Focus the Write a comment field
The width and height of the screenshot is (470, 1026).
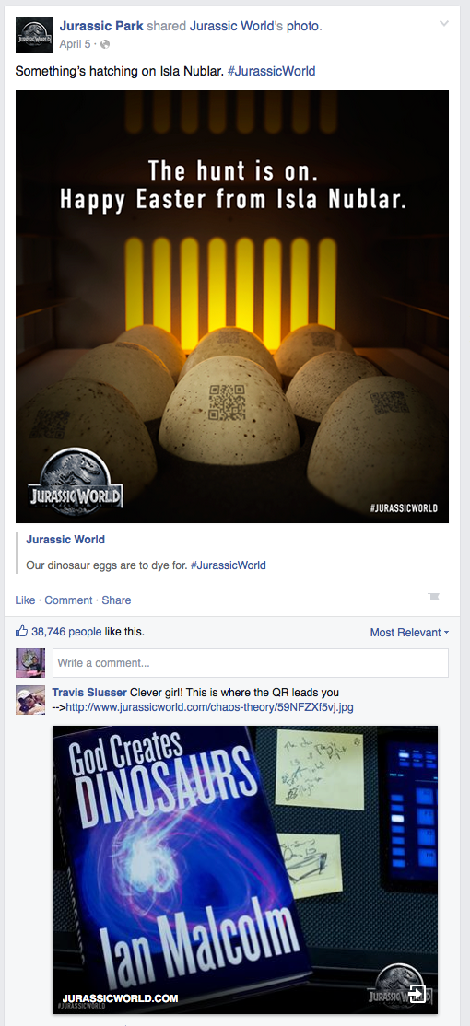[250, 663]
